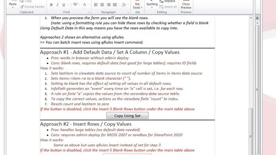This screenshot has height=155, width=276.
Task: Click the outer pane scrollbar thumb
Action: coord(257,90)
